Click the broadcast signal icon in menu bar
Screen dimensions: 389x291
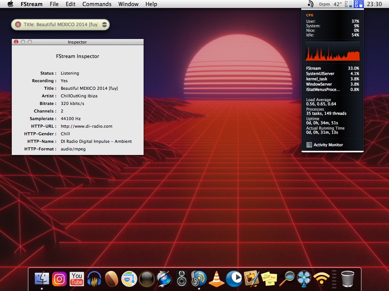click(311, 4)
